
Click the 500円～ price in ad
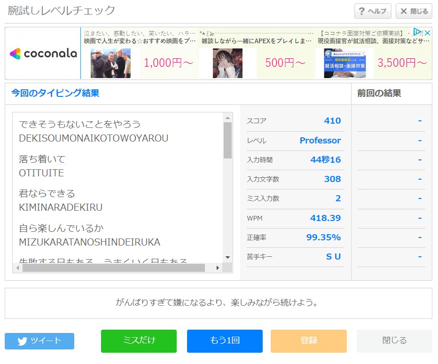[285, 63]
